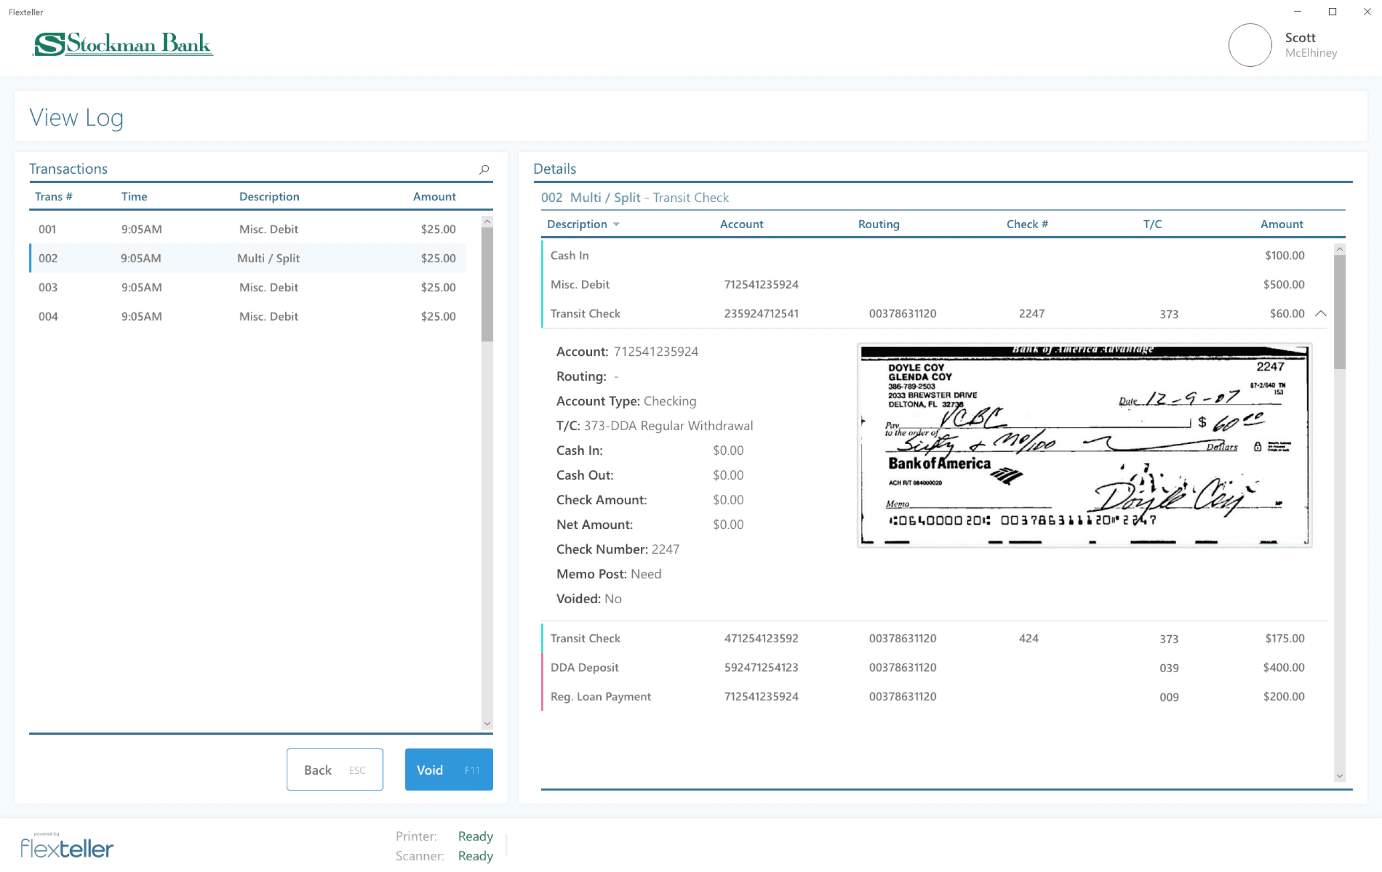Click the Back ESC button
Image resolution: width=1382 pixels, height=872 pixels.
335,769
